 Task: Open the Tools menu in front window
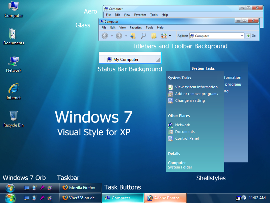tap(149, 28)
